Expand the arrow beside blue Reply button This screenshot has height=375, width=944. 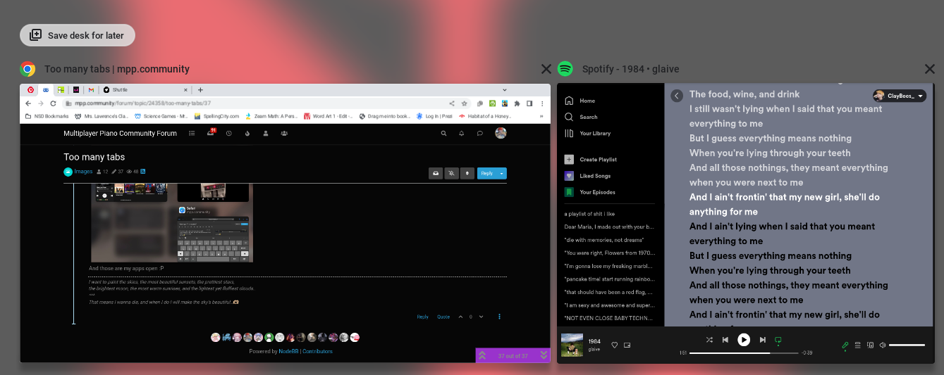pos(502,173)
